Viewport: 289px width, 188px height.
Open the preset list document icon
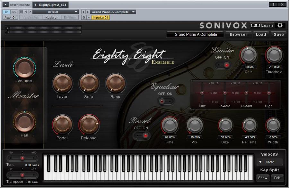tap(22, 12)
